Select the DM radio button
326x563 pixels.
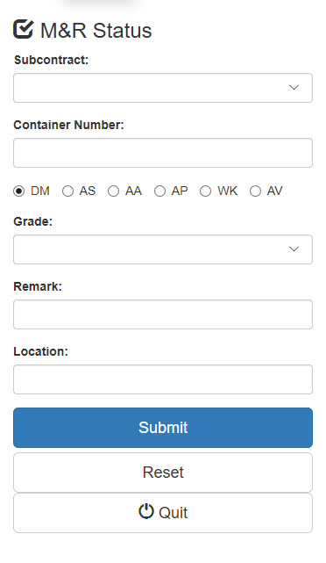(x=19, y=191)
